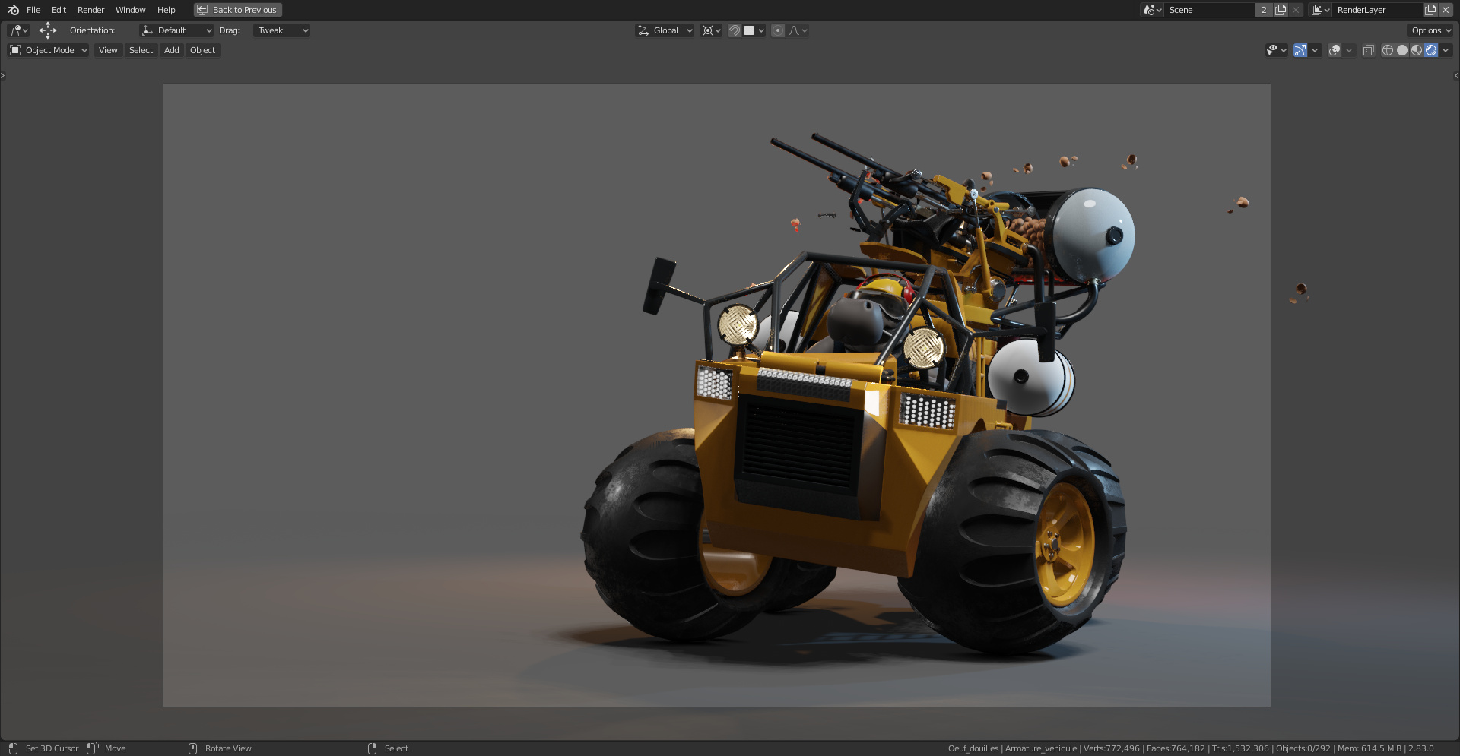
Task: Open proportional editing falloff curve menu
Action: coord(798,30)
